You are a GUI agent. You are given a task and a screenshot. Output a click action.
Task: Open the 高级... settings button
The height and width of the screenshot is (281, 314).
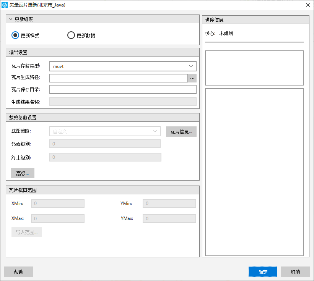click(x=23, y=173)
